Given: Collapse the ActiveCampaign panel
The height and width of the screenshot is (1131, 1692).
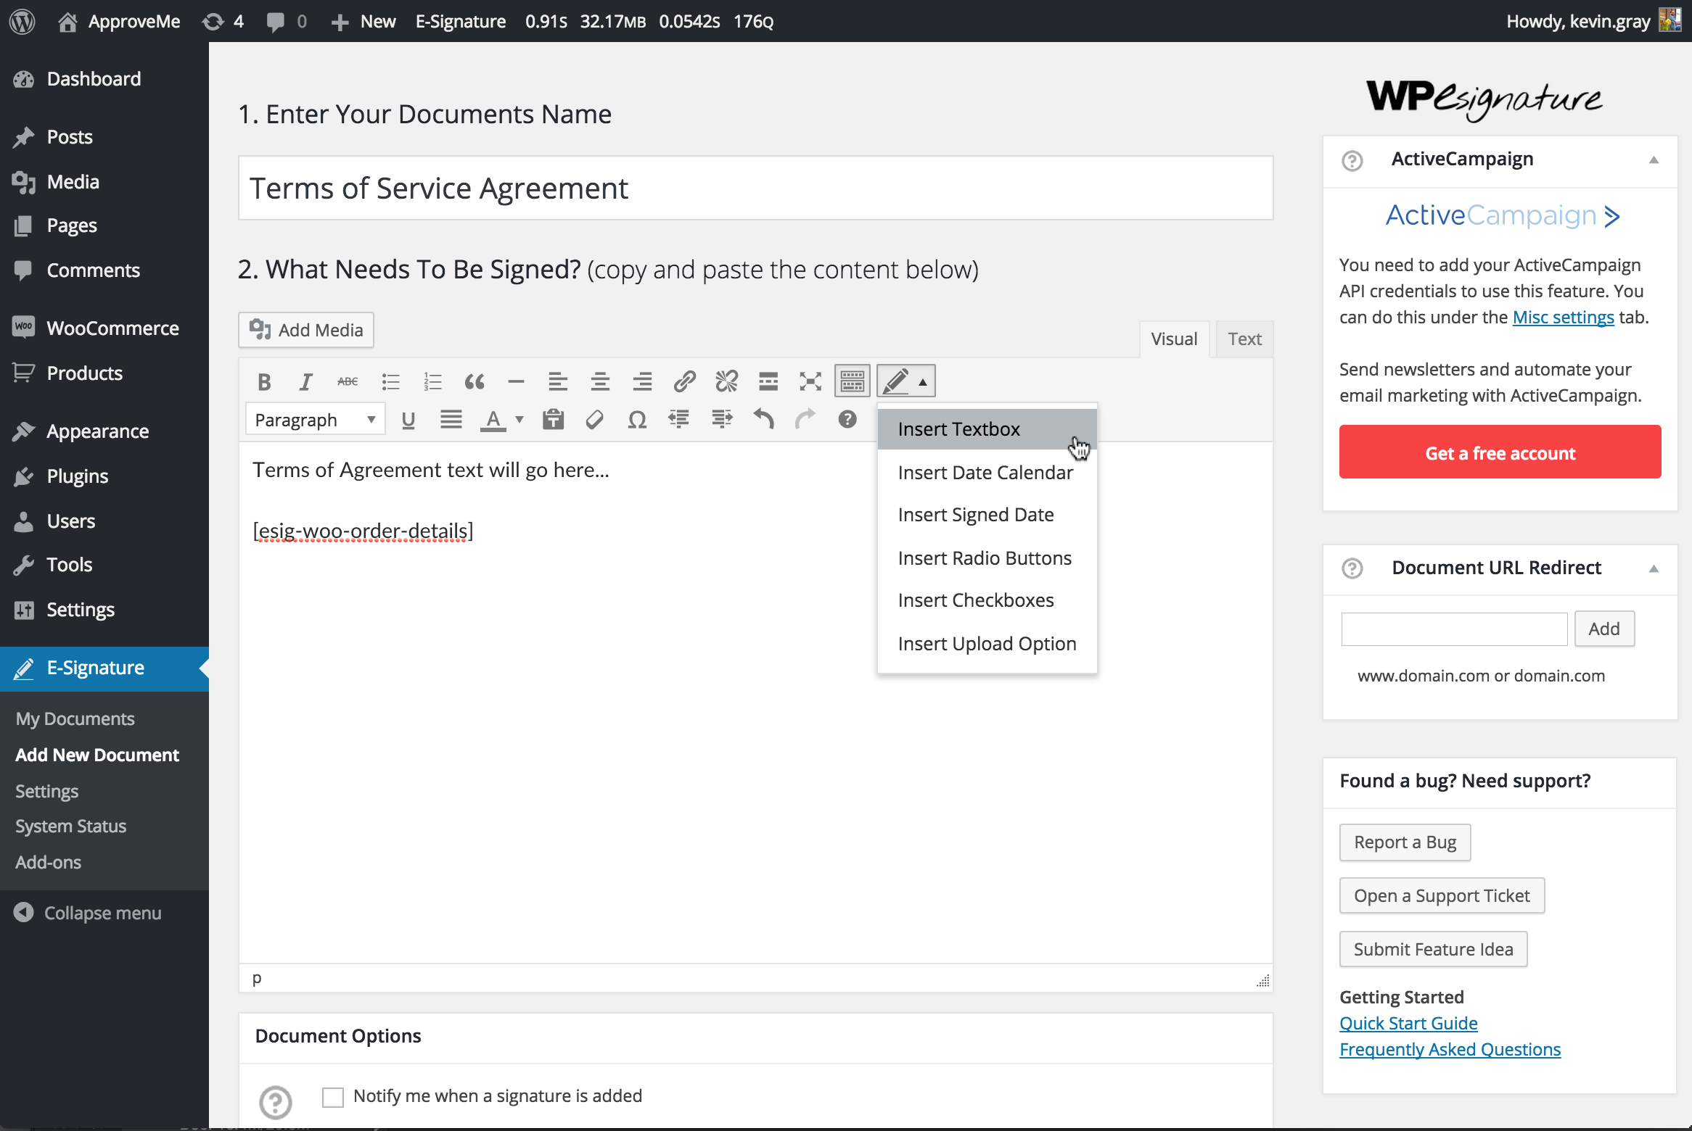Looking at the screenshot, I should point(1654,159).
